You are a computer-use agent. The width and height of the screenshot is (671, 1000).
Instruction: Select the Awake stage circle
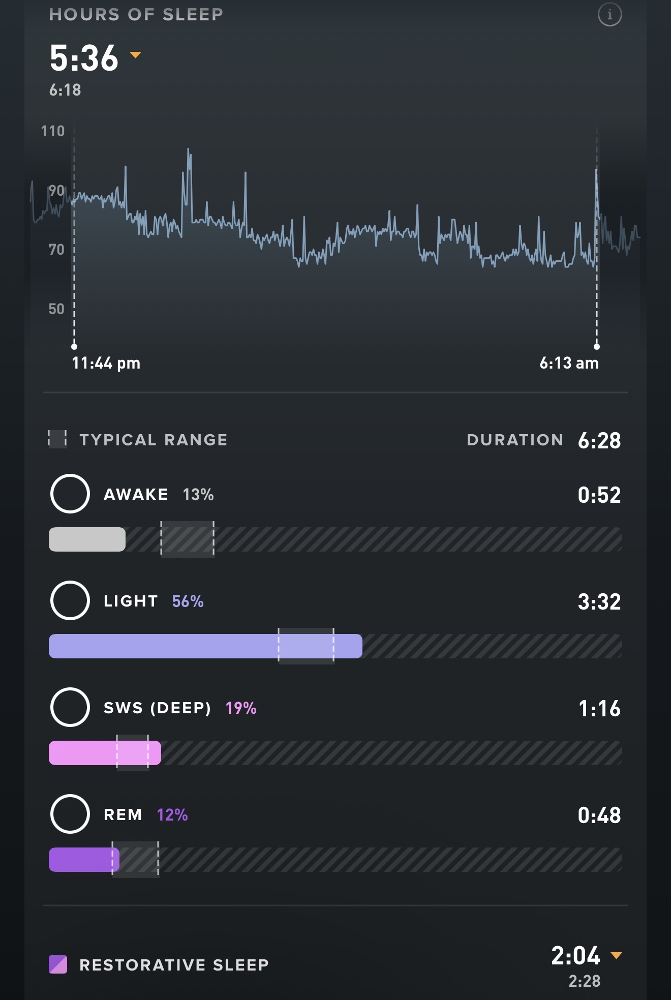click(70, 494)
